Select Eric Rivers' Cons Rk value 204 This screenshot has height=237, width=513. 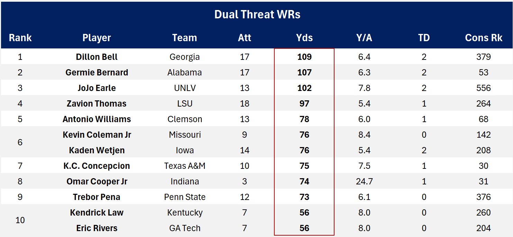483,228
